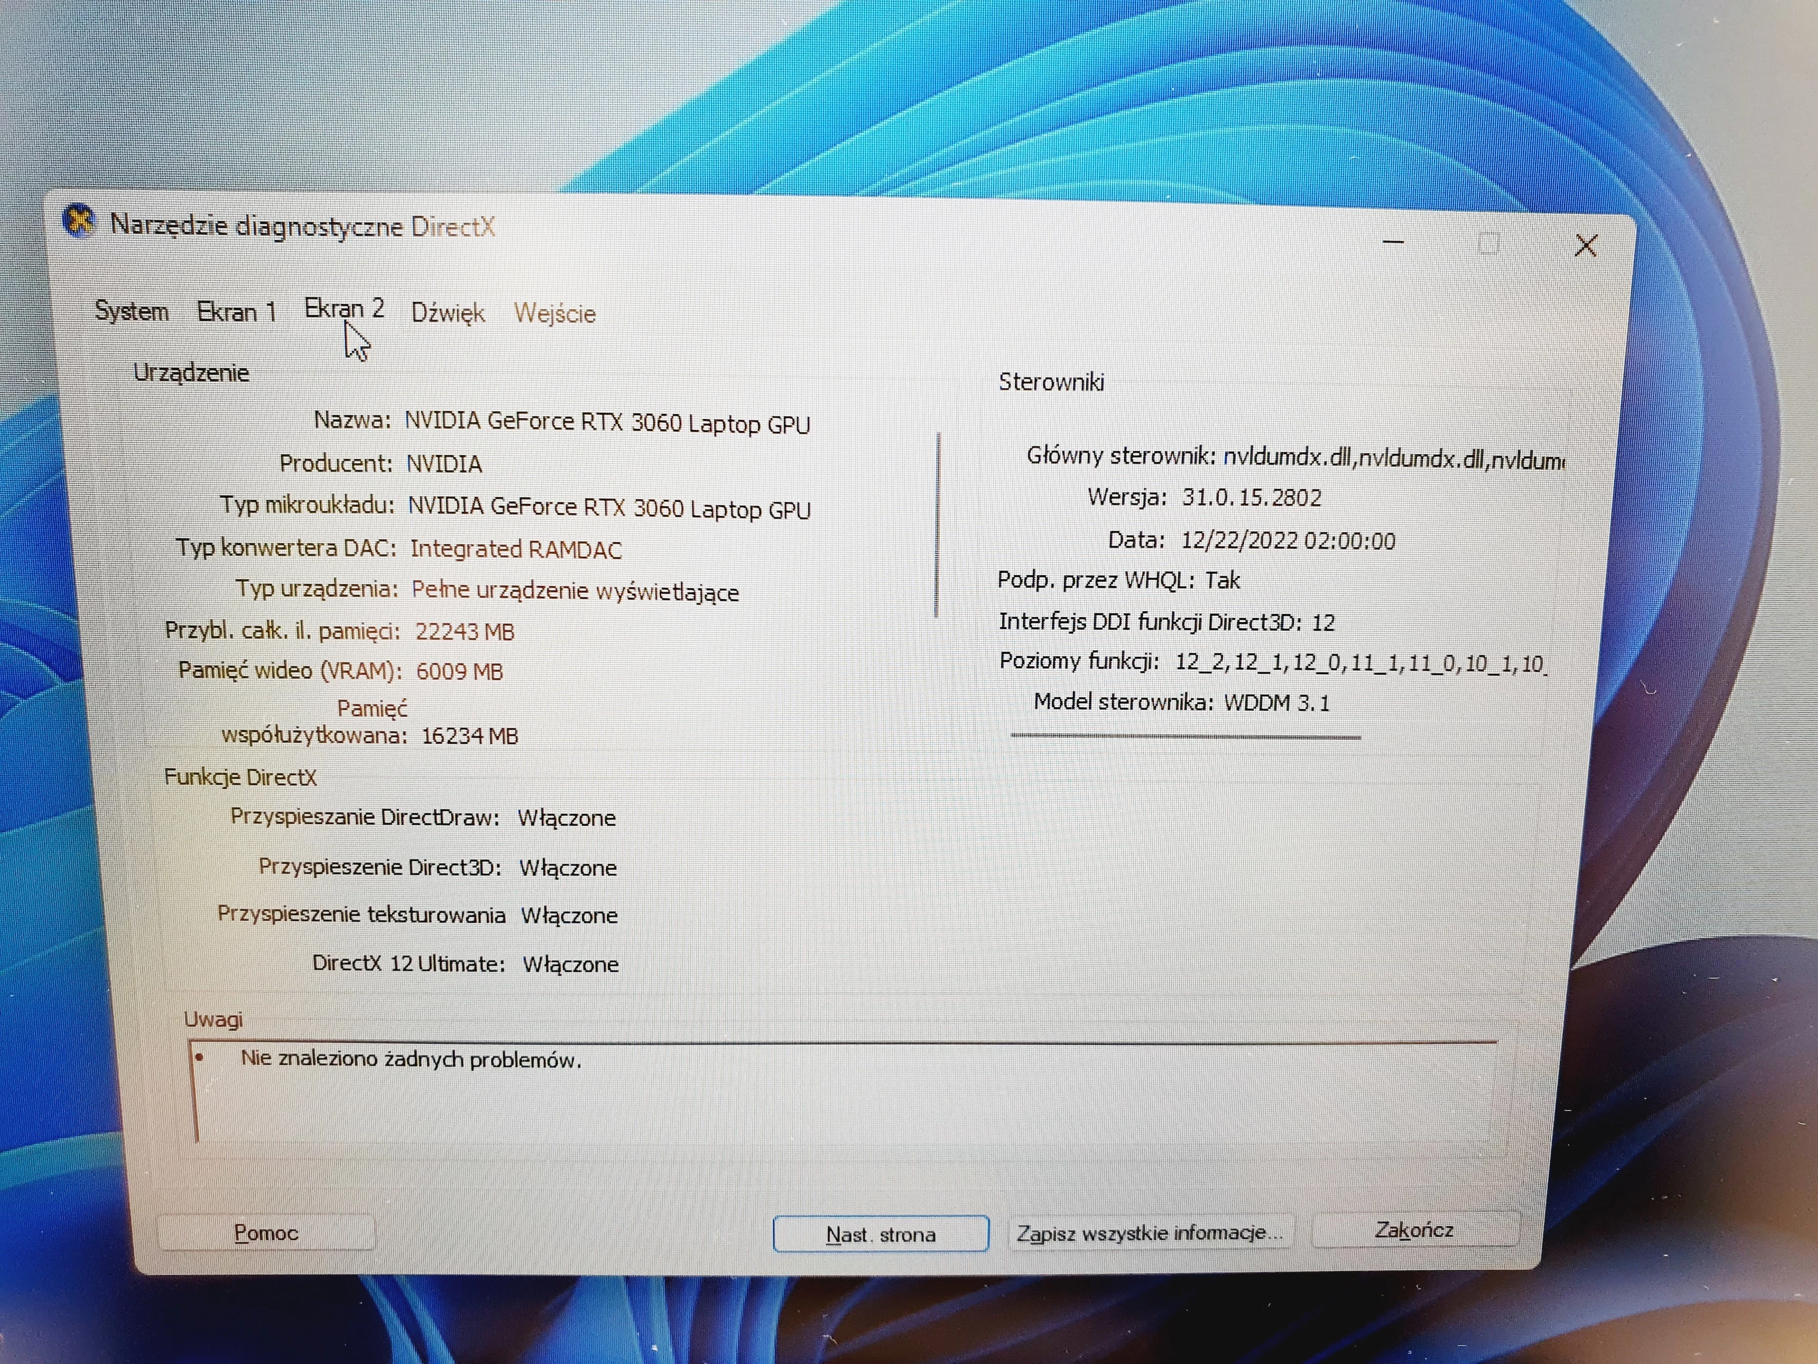Close the DirectX diagnostic window
Viewport: 1818px width, 1364px height.
pos(1586,245)
